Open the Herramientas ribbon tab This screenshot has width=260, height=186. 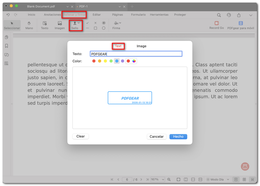(159, 15)
